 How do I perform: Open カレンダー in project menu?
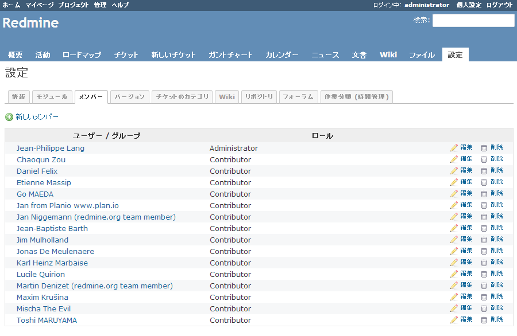pos(282,55)
